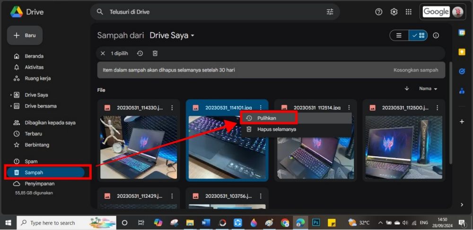
Task: Click Kosongkan sampah button
Action: point(416,70)
